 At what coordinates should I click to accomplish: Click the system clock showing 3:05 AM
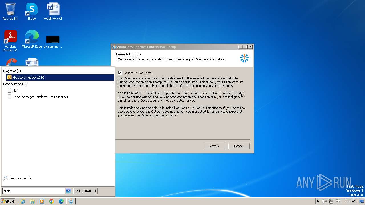[x=350, y=201]
